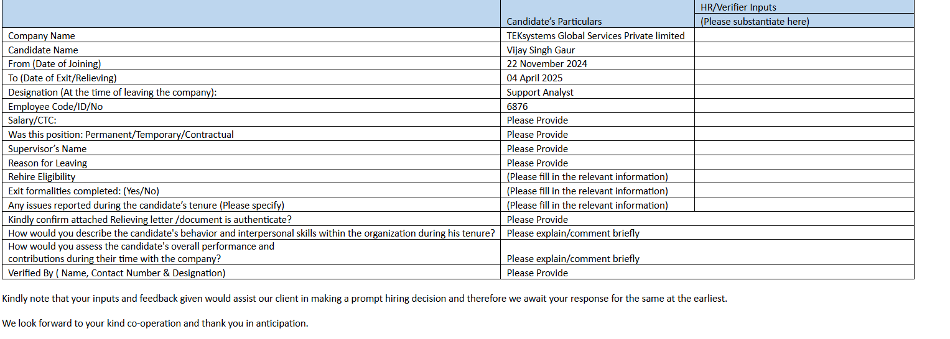950x339 pixels.
Task: Click empty verifier cell for Exit formalities row
Action: tap(804, 191)
